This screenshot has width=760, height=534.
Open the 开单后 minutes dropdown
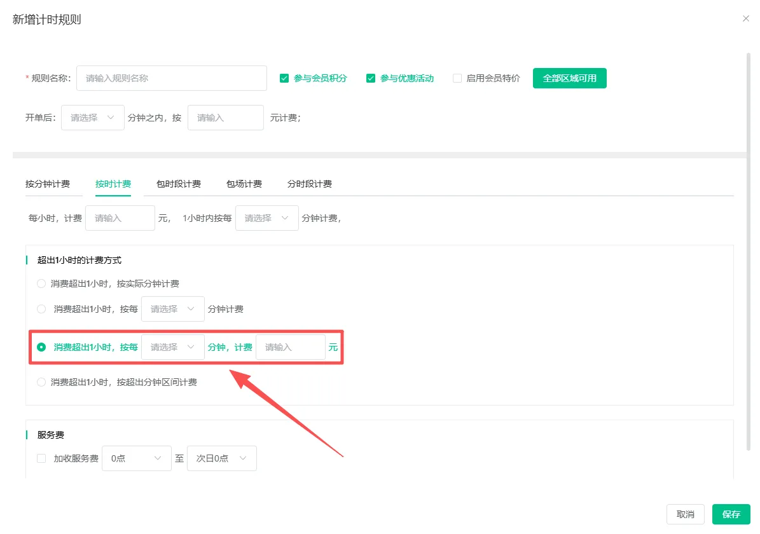[93, 118]
